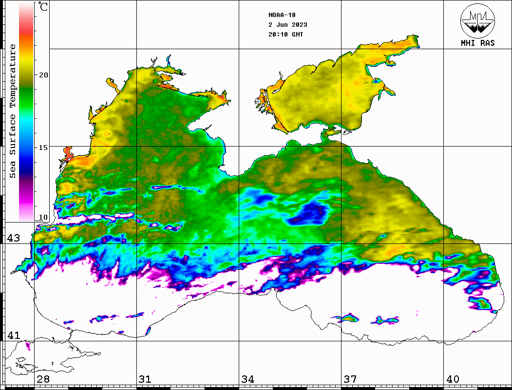This screenshot has height=390, width=512.
Task: Click latitude label '41'
Action: pyautogui.click(x=14, y=335)
